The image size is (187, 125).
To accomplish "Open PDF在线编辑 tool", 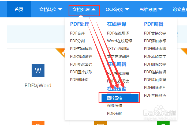I will tap(118, 73).
